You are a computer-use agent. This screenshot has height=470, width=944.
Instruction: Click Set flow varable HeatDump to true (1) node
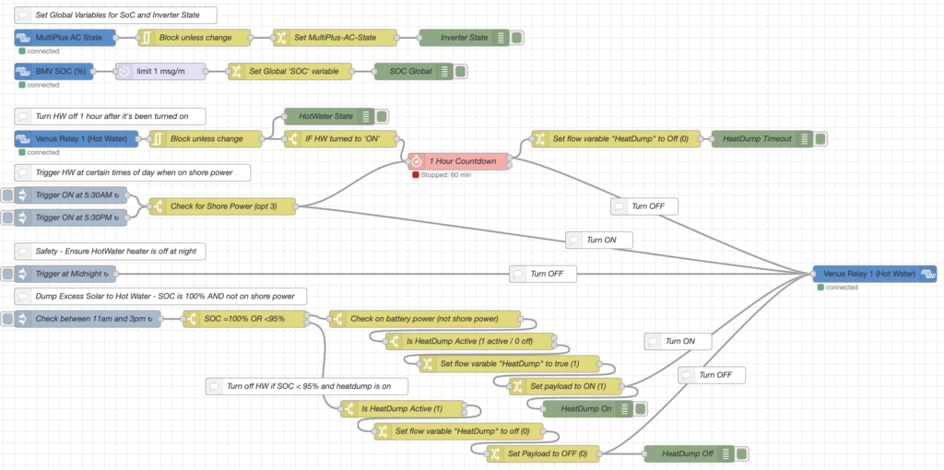coord(510,363)
